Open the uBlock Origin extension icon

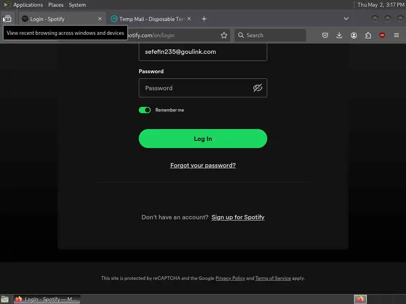pos(382,35)
